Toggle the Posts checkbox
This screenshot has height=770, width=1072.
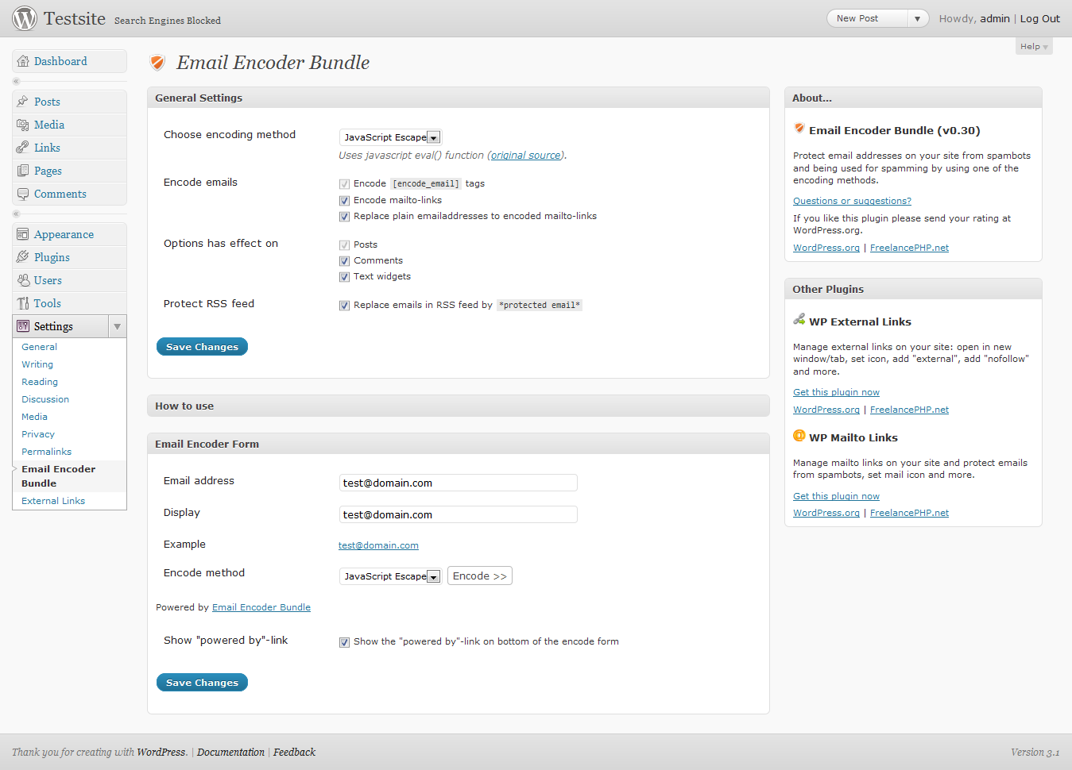point(344,245)
